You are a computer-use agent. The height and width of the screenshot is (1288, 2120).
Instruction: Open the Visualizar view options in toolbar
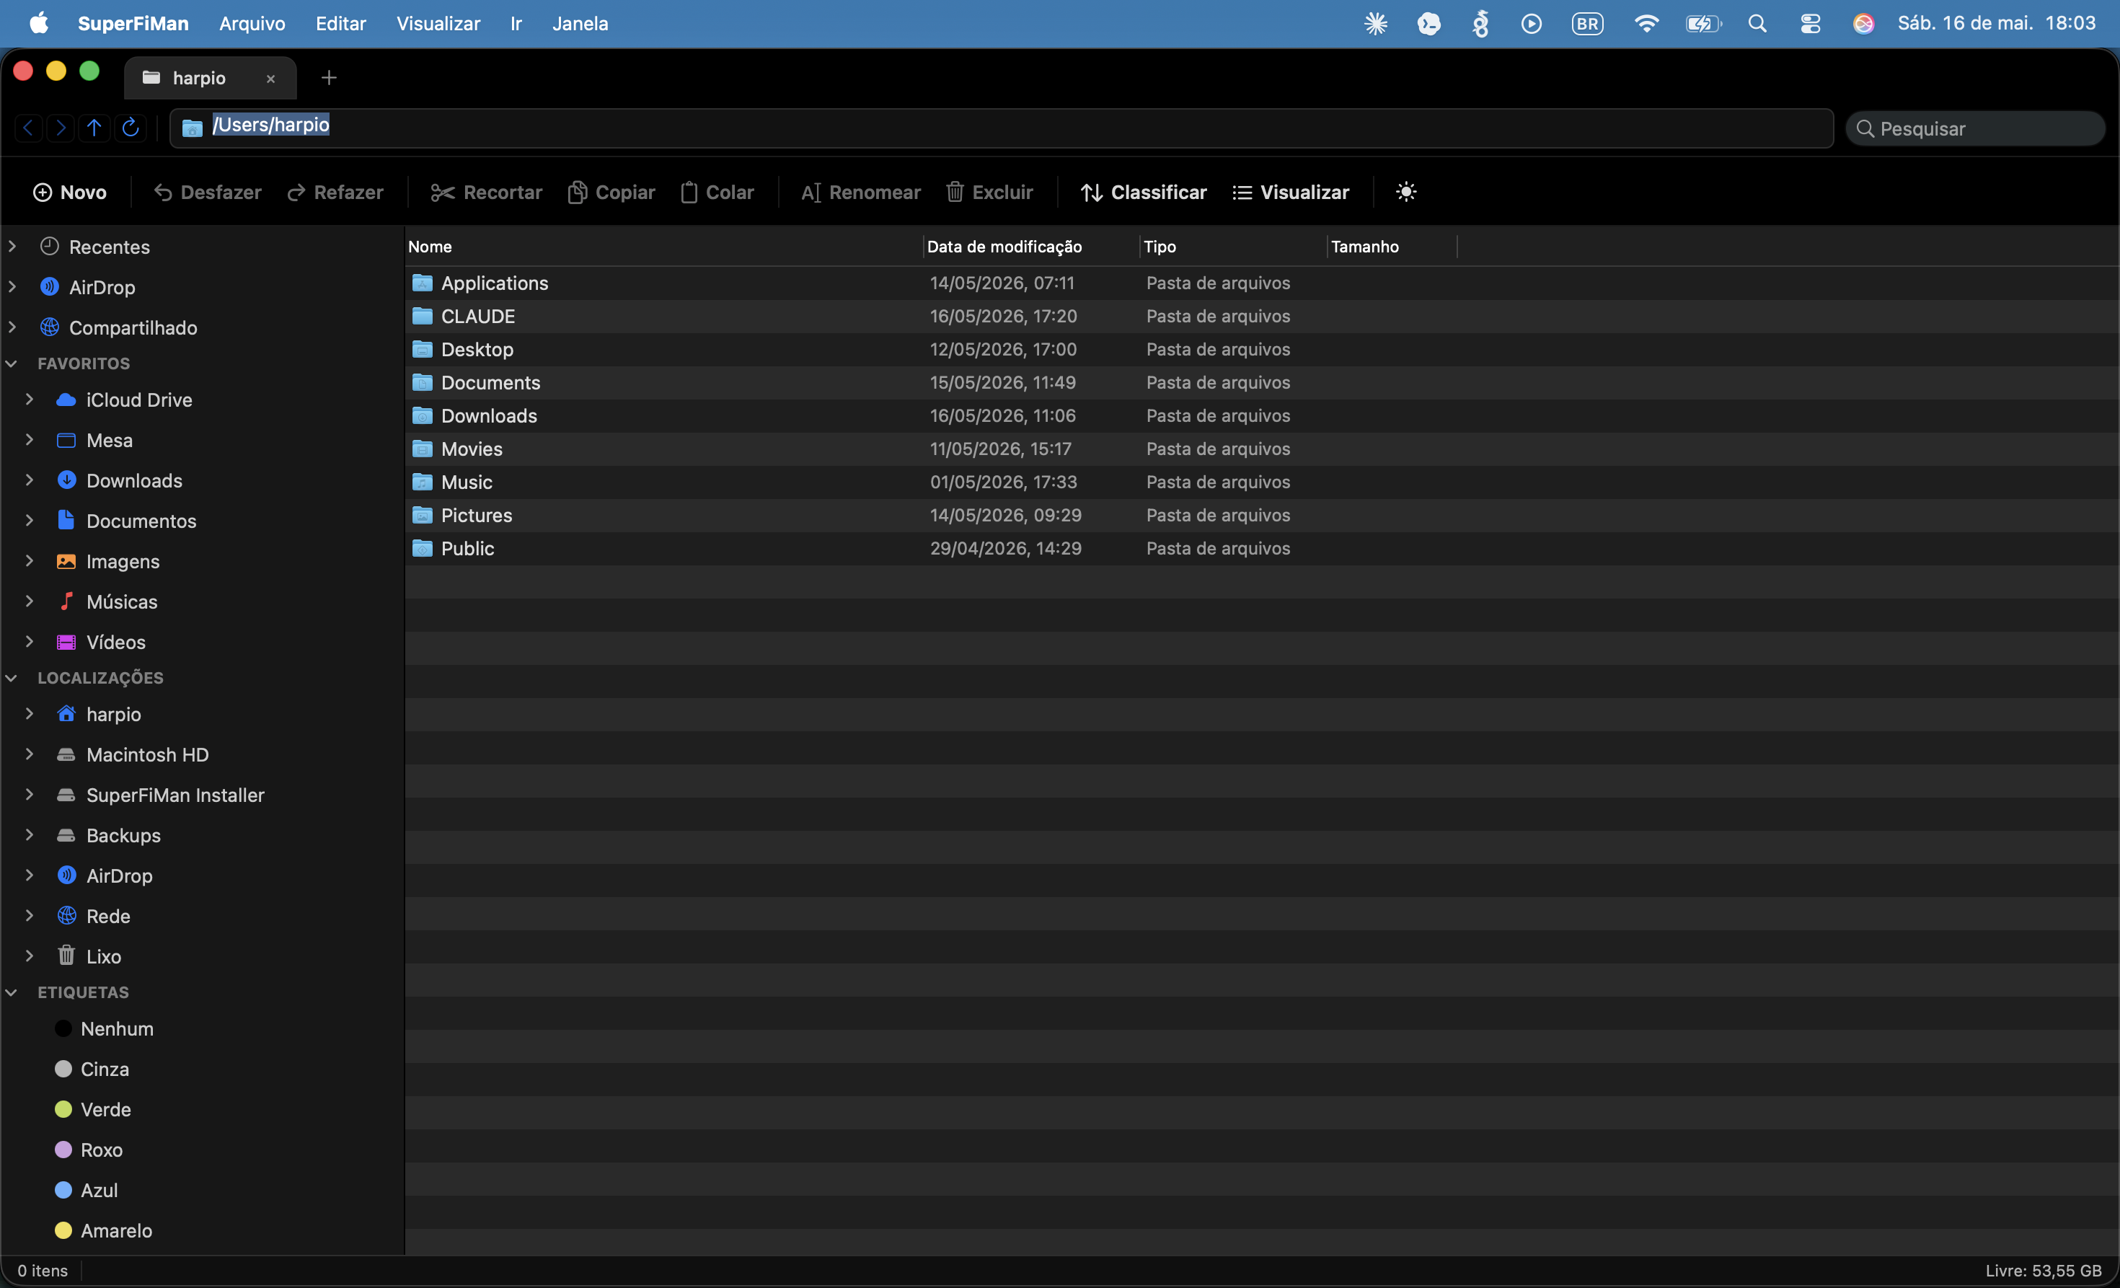point(1291,192)
